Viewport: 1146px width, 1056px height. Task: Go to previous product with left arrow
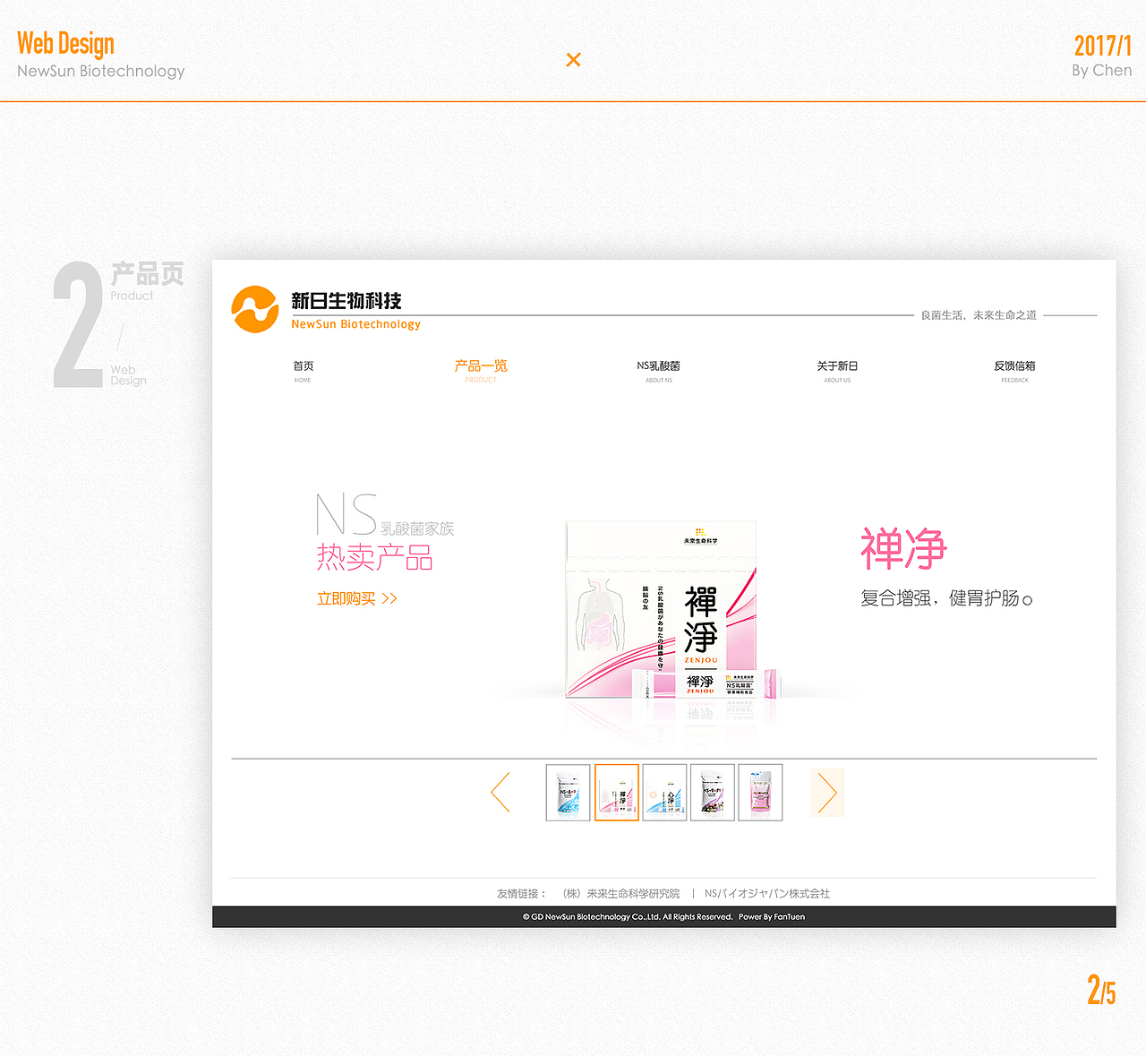[x=500, y=793]
